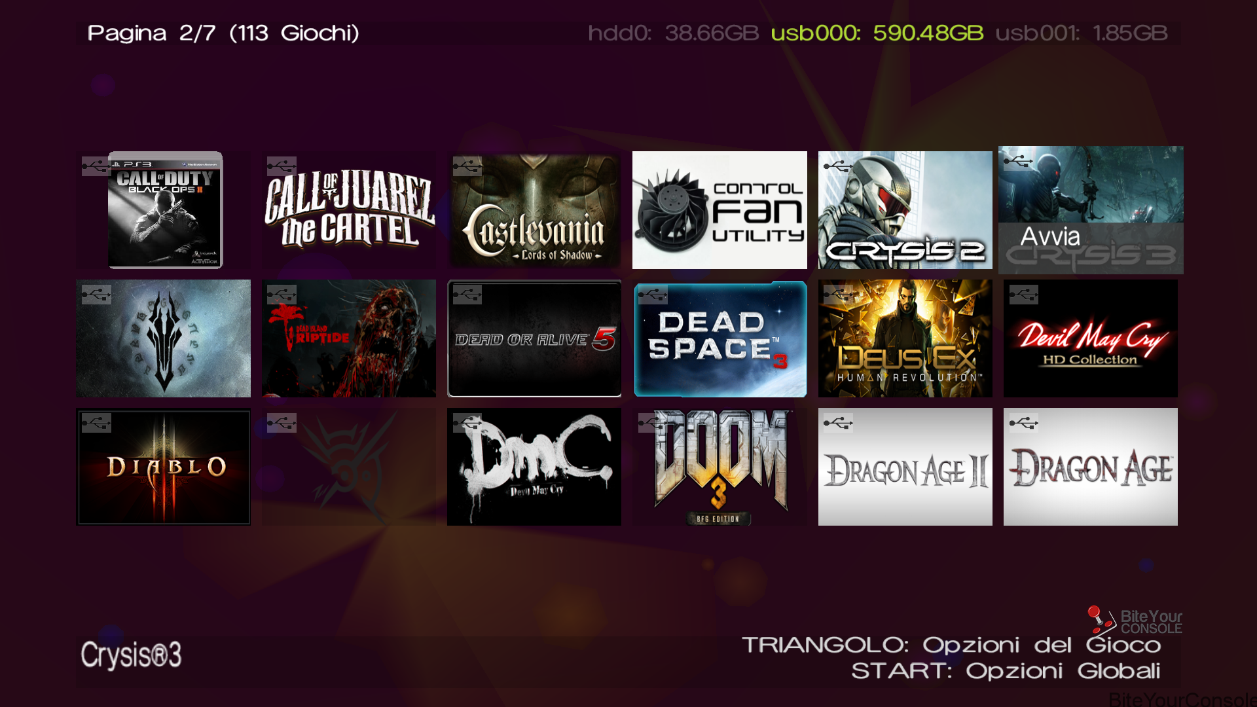The height and width of the screenshot is (707, 1257).
Task: Click the usb000: 590.48GB storage label
Action: click(x=877, y=33)
